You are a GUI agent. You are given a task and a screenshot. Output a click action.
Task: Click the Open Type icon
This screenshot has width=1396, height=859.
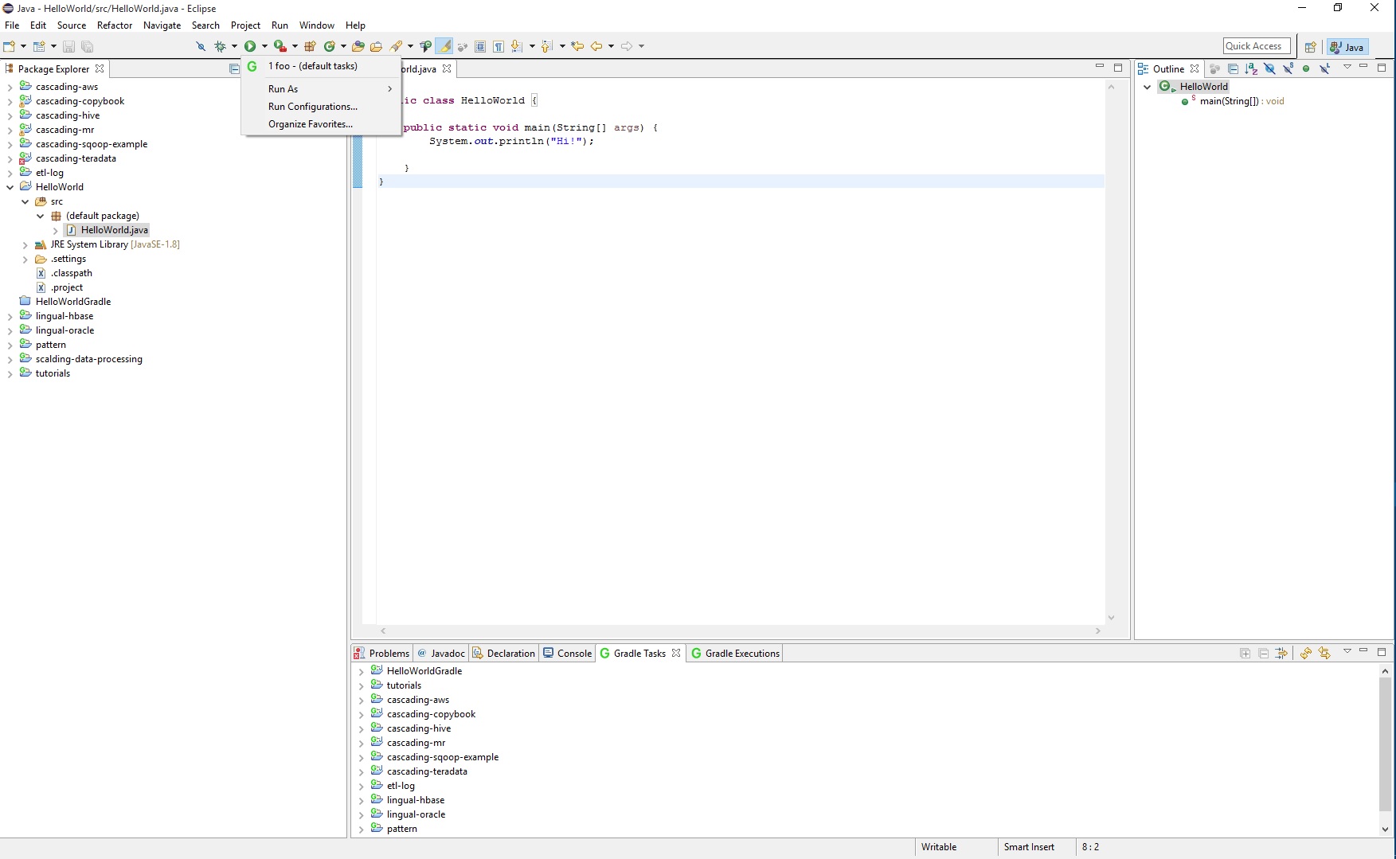click(x=358, y=46)
